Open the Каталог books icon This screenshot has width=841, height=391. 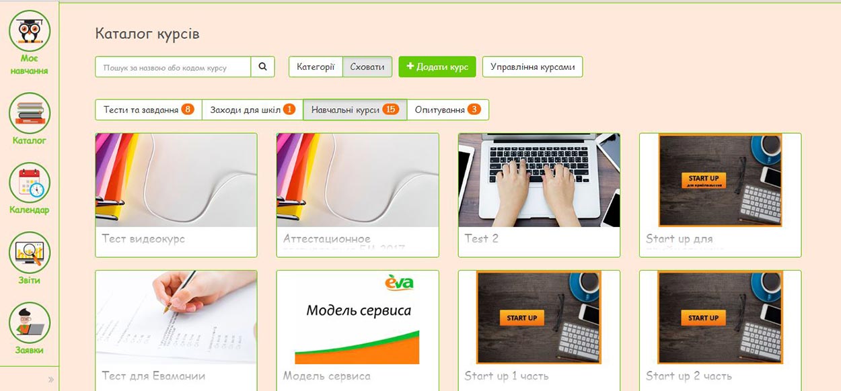tap(30, 112)
